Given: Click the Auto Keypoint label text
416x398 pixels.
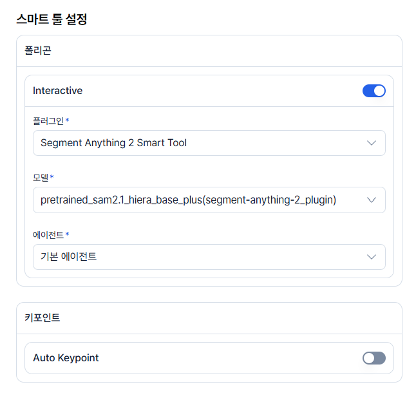Looking at the screenshot, I should coord(66,358).
